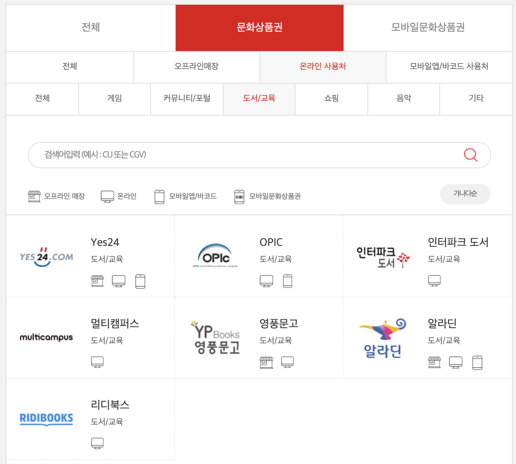Screen dimensions: 516x464
Task: Click Yes24's offline store usage icon
Action: [x=97, y=281]
